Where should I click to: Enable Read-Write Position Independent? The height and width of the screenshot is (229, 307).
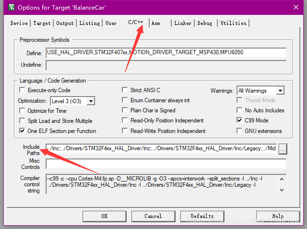125,131
